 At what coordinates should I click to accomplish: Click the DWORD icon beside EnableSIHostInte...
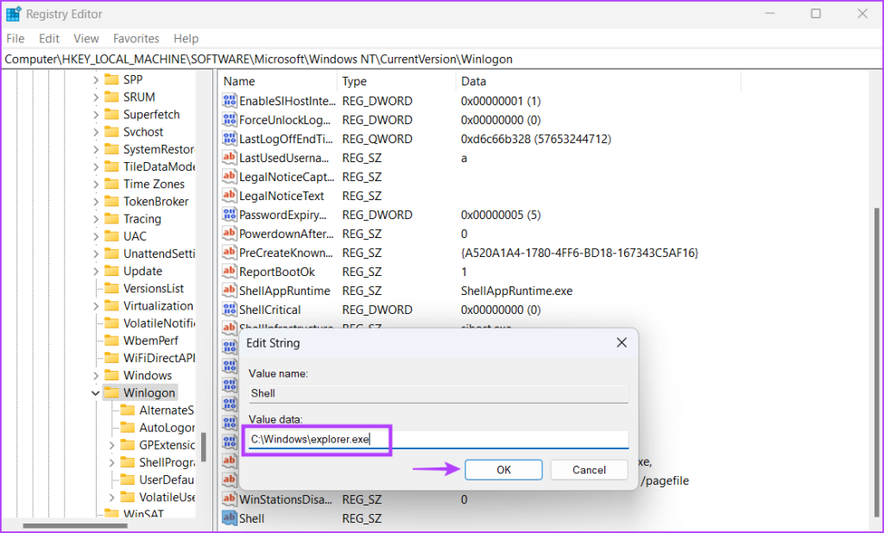[x=230, y=101]
